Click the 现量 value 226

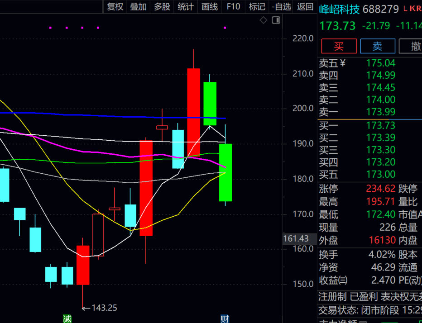388,228
